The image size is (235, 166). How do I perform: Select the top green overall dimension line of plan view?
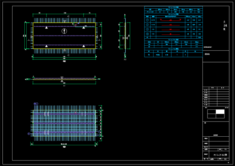pos(64,14)
